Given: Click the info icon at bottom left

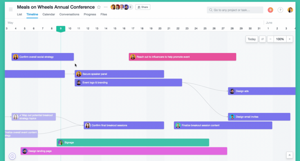Looking at the screenshot, I should 12,156.
